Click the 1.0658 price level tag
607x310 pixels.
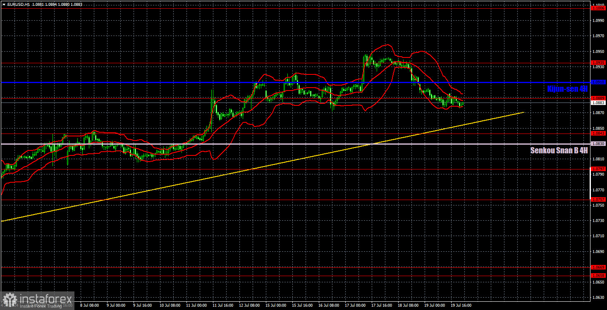point(598,275)
